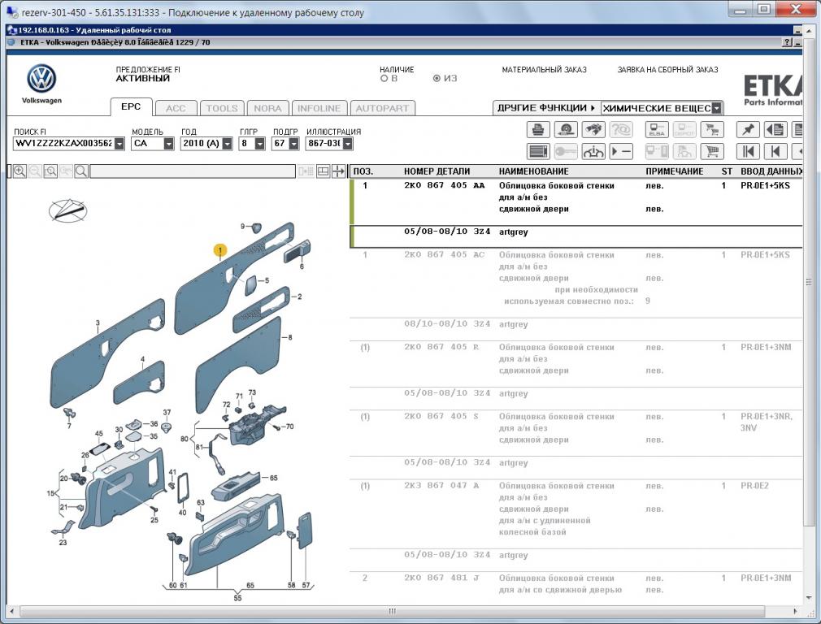Viewport: 821px width, 624px height.
Task: Click the zoom area magnifier icon
Action: (x=50, y=171)
